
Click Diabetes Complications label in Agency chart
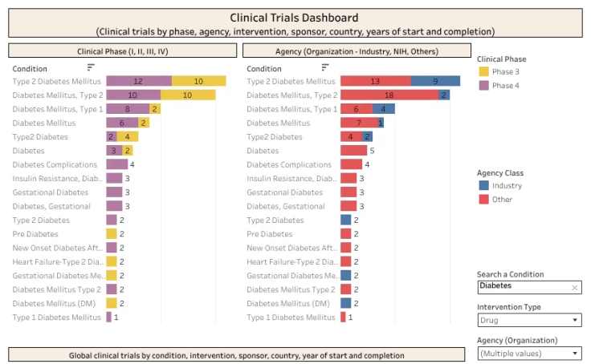click(289, 164)
